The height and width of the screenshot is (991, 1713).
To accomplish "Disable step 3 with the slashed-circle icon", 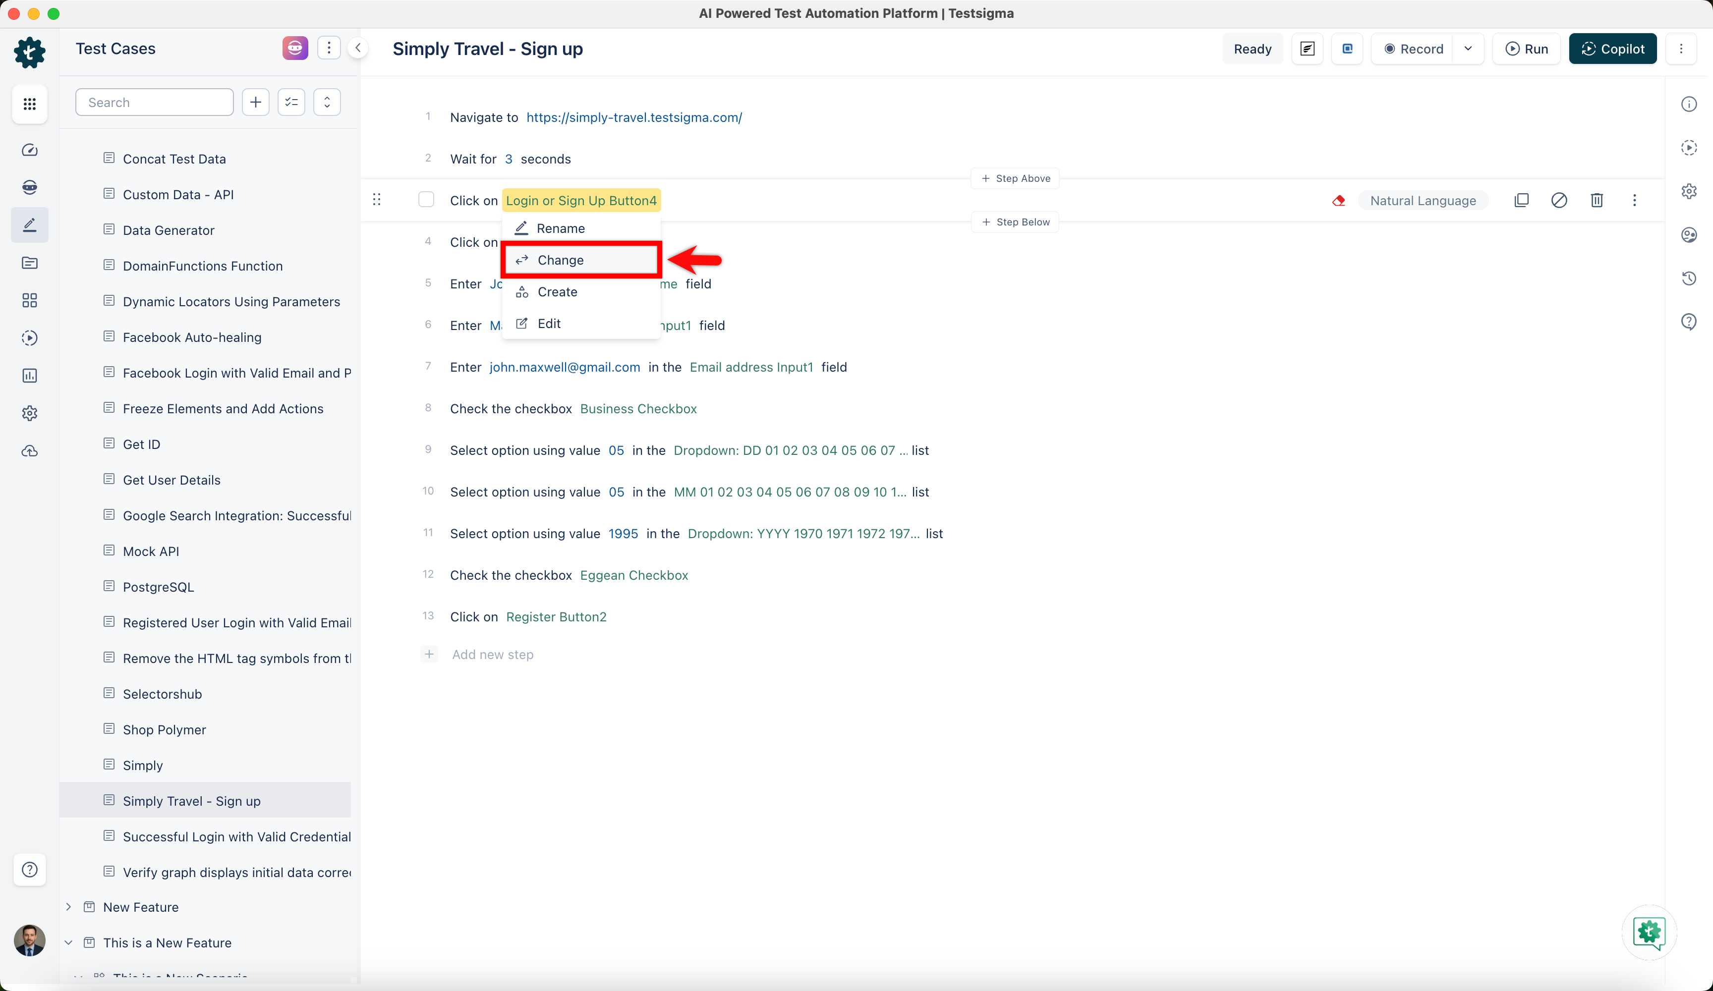I will pyautogui.click(x=1559, y=201).
